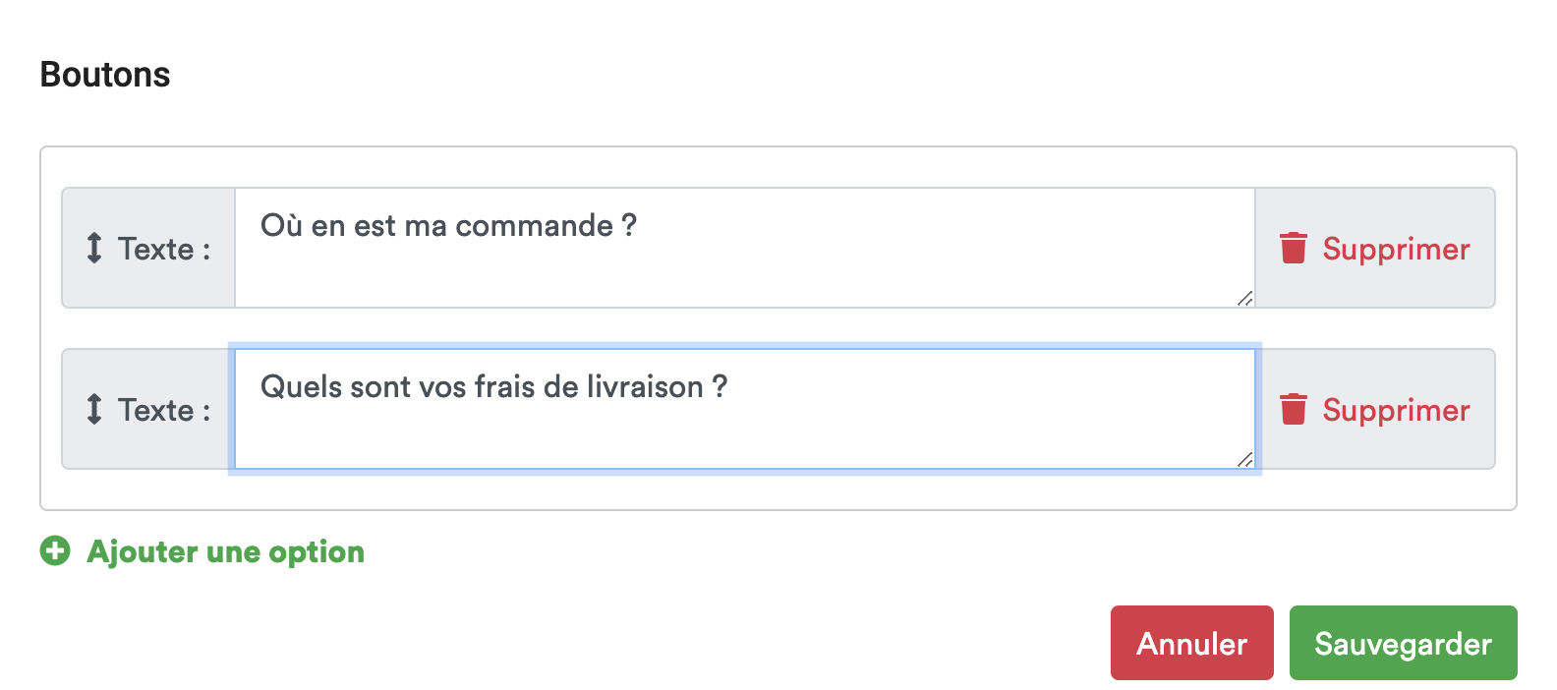Delete the second button via its Supprimer label
1557x690 pixels.
click(x=1396, y=410)
